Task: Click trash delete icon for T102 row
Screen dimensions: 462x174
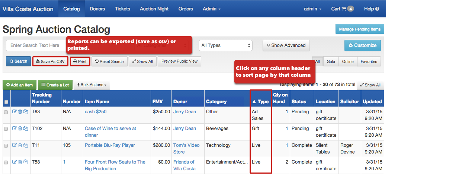Action: (x=20, y=129)
